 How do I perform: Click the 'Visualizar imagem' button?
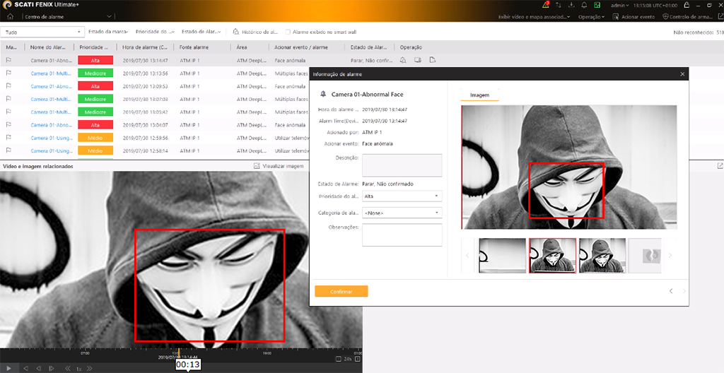pyautogui.click(x=279, y=166)
